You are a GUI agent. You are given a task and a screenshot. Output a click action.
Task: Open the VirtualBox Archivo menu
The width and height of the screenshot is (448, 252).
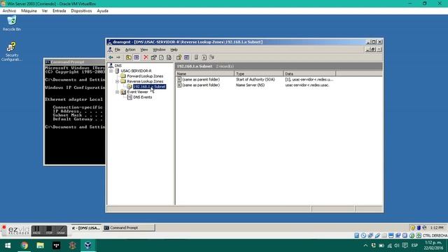(9, 11)
